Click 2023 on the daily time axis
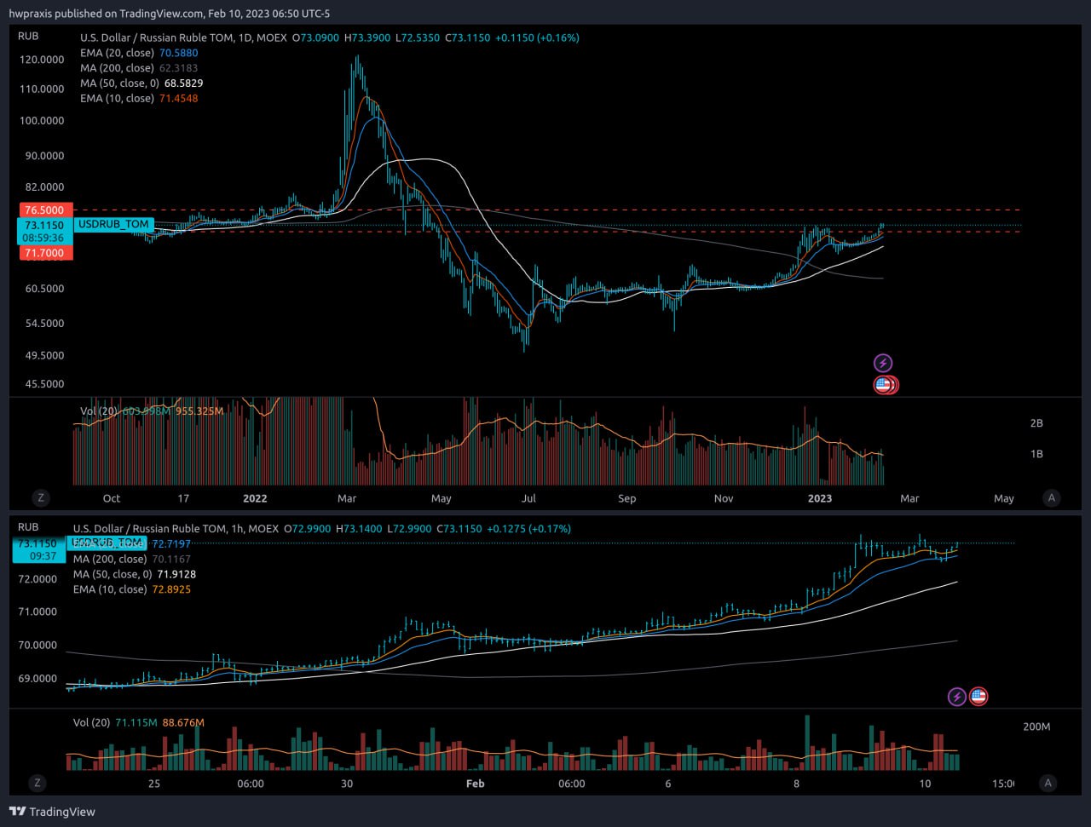 tap(820, 498)
